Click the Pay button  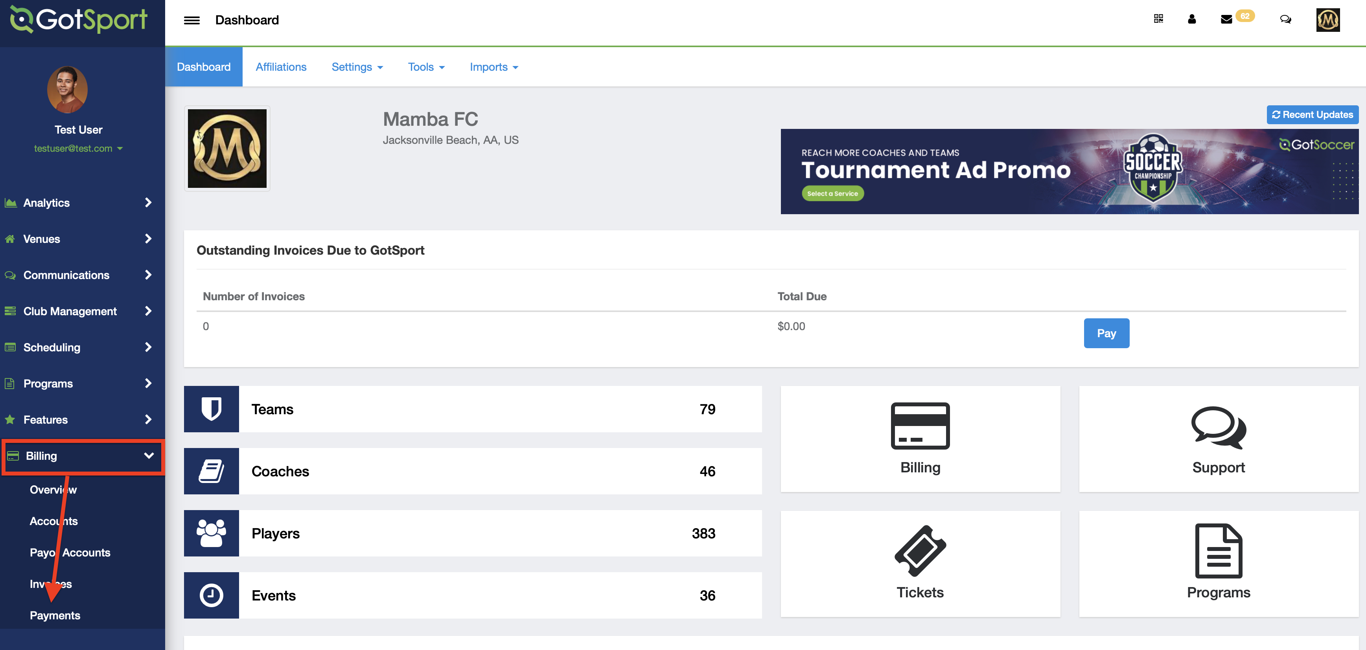[1106, 333]
